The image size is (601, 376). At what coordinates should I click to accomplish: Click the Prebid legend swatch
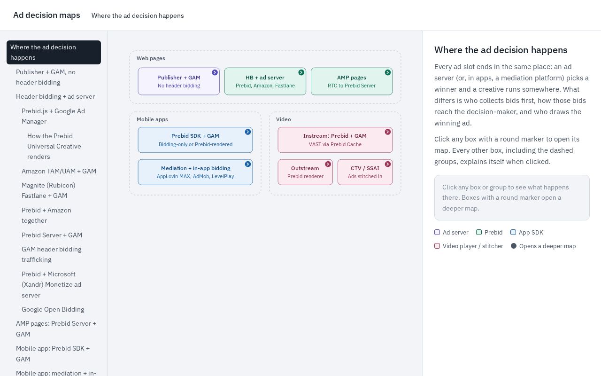point(479,232)
